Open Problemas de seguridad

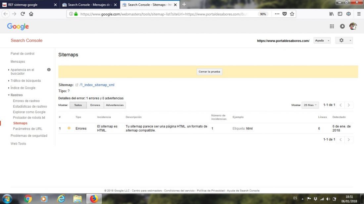29,136
